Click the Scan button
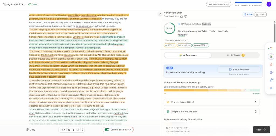Viewport: 276px width, 136px height. (x=261, y=130)
